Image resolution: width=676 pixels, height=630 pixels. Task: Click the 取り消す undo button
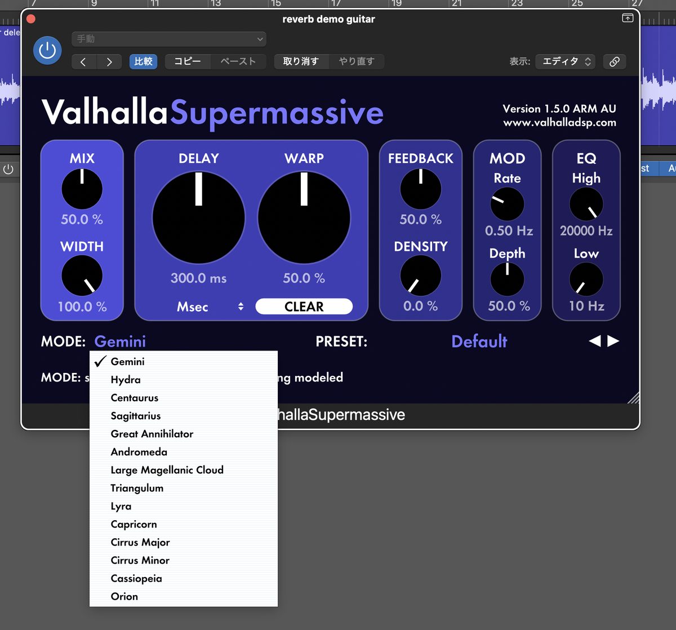(x=301, y=61)
